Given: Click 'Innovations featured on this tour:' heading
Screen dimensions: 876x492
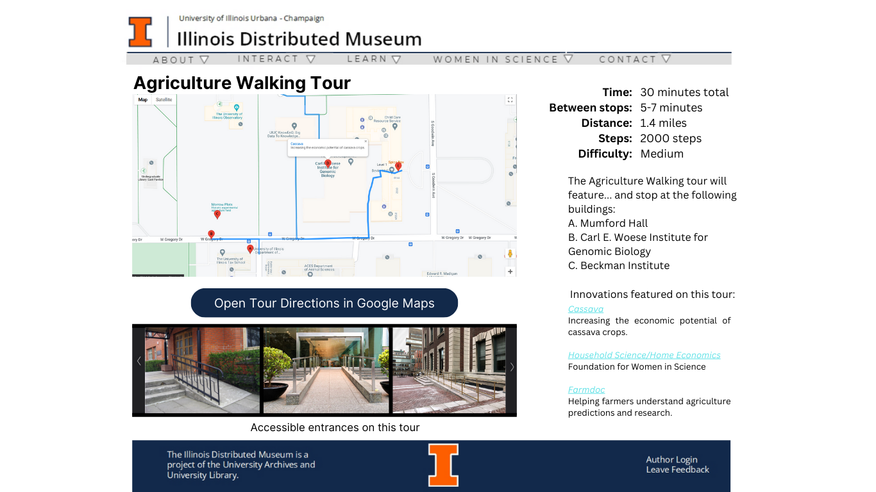Looking at the screenshot, I should click(652, 295).
